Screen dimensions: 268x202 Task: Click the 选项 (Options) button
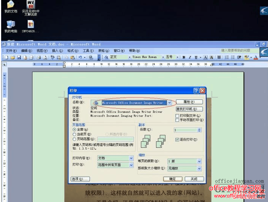80,179
